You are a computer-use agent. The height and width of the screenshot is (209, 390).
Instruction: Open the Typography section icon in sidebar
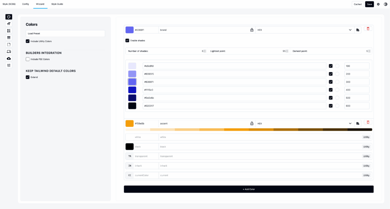9,24
